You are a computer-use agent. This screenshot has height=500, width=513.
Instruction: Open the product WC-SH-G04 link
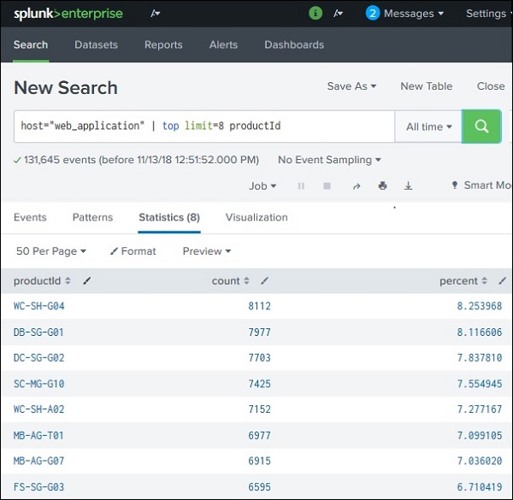pos(38,306)
